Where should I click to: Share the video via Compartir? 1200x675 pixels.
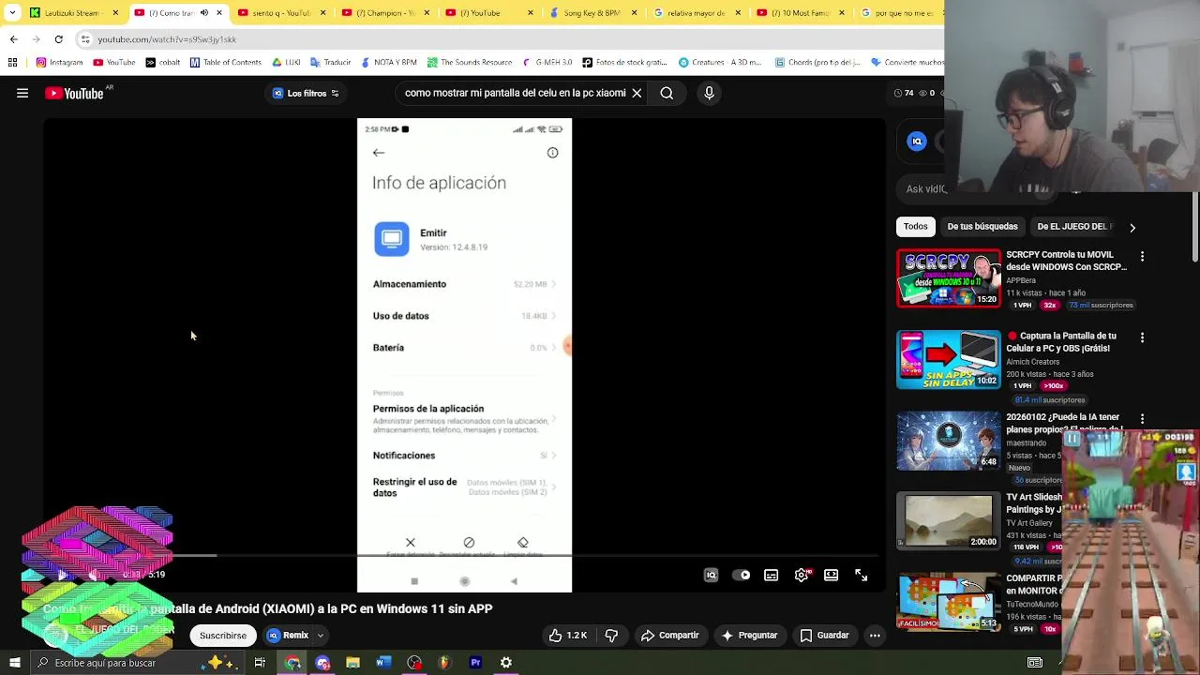670,636
